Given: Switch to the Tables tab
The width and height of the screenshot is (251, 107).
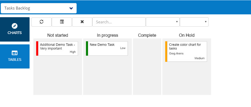Looking at the screenshot, I should 15,56.
